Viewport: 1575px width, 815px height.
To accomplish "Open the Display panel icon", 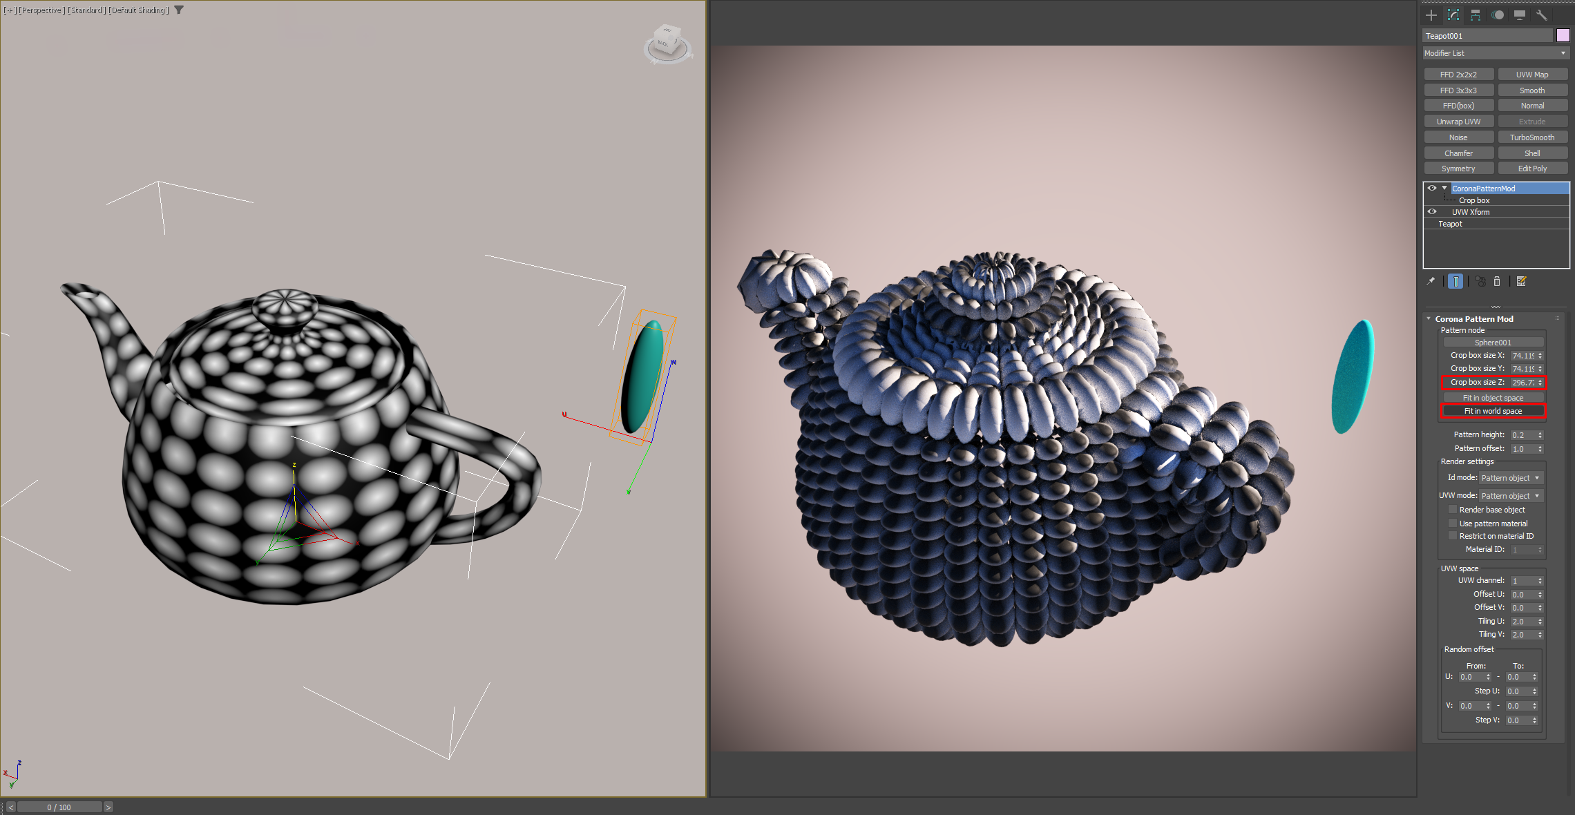I will pos(1520,15).
